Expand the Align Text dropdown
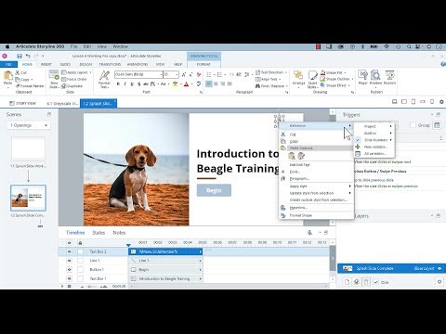 [280, 79]
